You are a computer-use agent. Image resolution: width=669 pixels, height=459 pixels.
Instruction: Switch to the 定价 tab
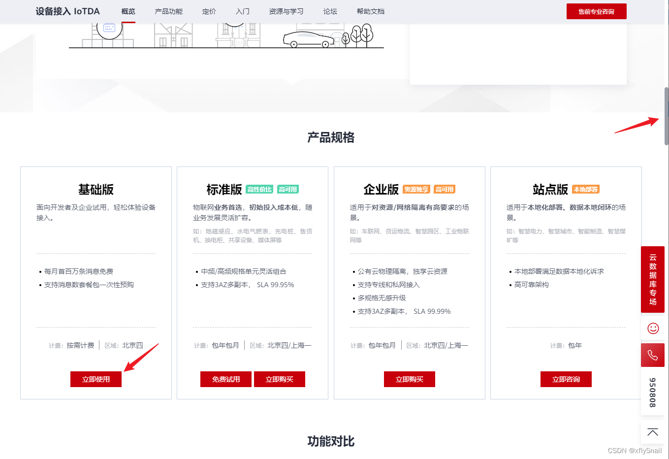tap(209, 11)
